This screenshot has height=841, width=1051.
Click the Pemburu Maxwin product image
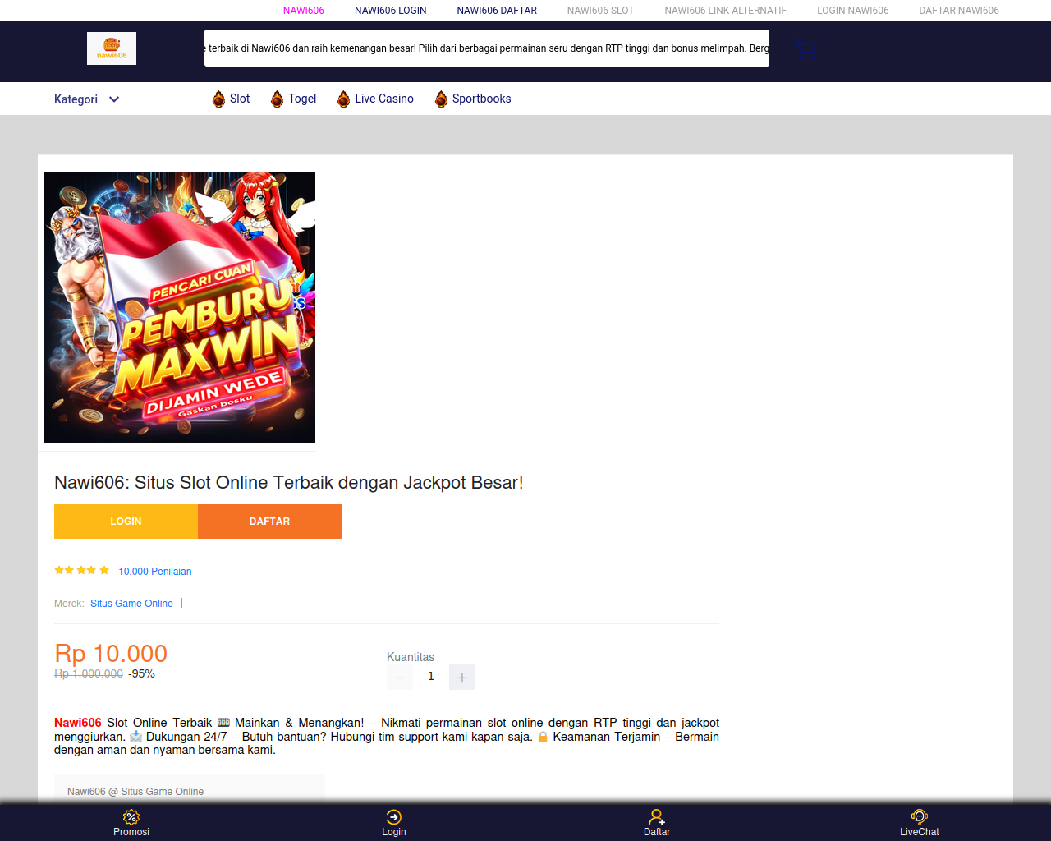[180, 307]
